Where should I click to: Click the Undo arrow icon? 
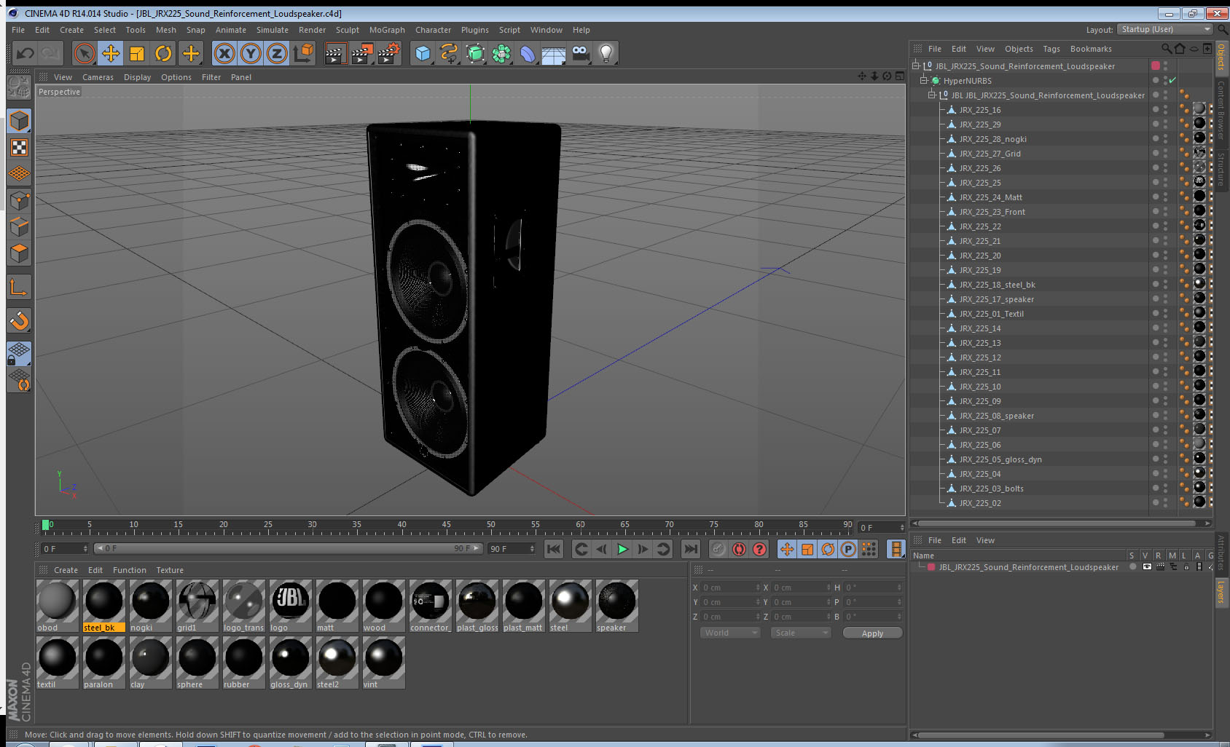26,53
